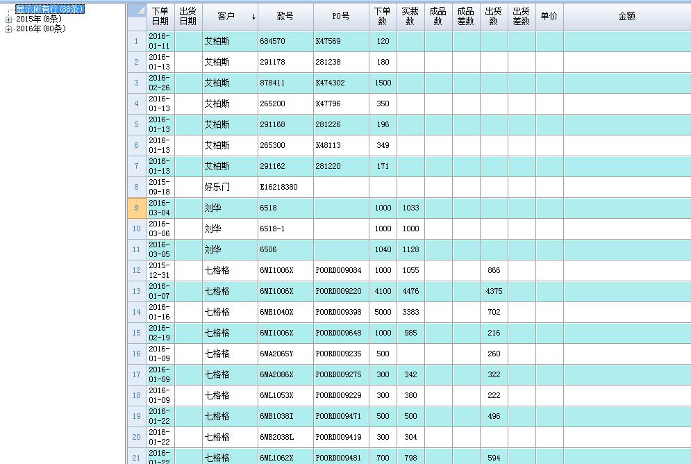
Task: Click the 款号 cell 291168
Action: 285,125
